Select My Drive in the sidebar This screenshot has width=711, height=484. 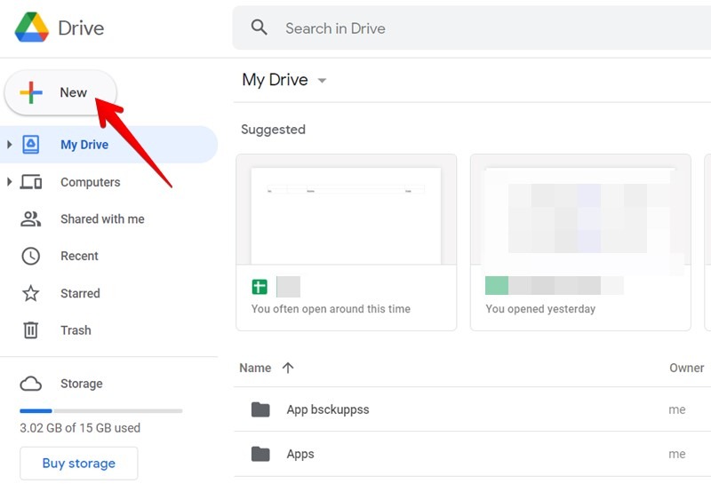click(x=108, y=145)
